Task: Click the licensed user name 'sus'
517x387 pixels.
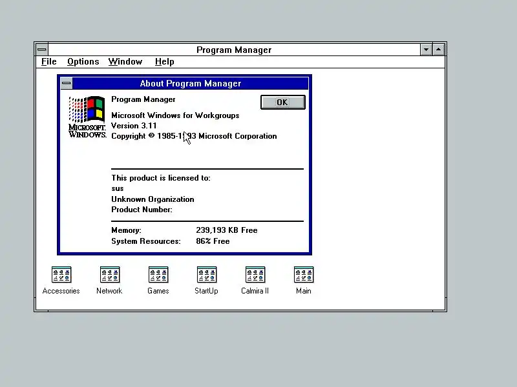Action: click(118, 189)
